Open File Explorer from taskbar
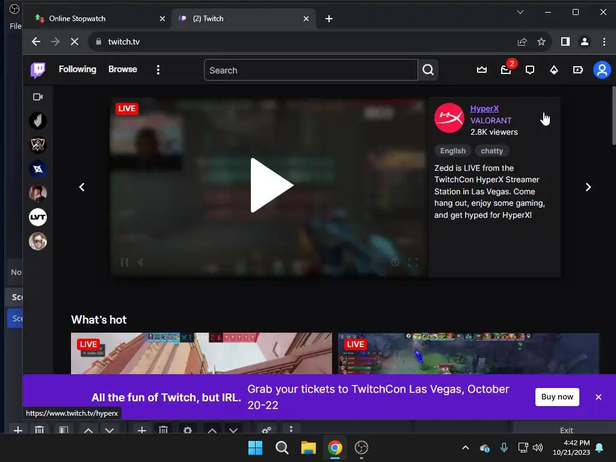The width and height of the screenshot is (616, 462). [x=309, y=448]
